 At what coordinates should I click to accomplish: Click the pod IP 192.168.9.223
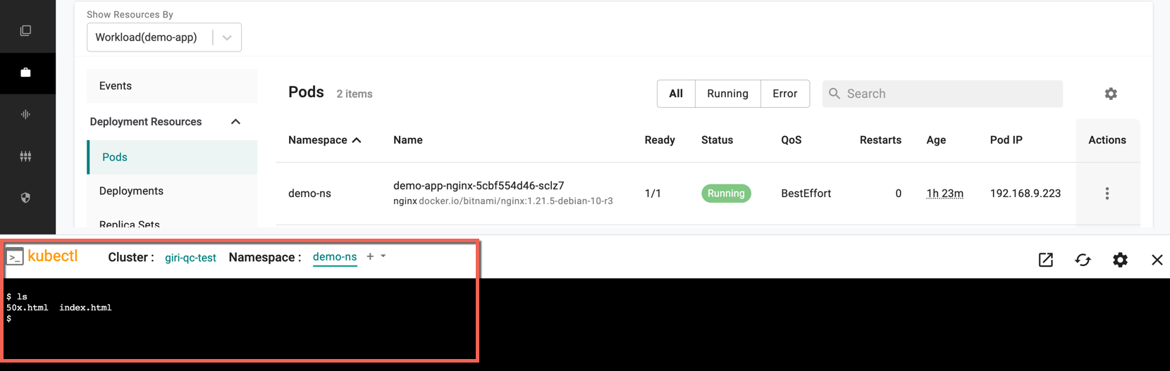(1026, 194)
